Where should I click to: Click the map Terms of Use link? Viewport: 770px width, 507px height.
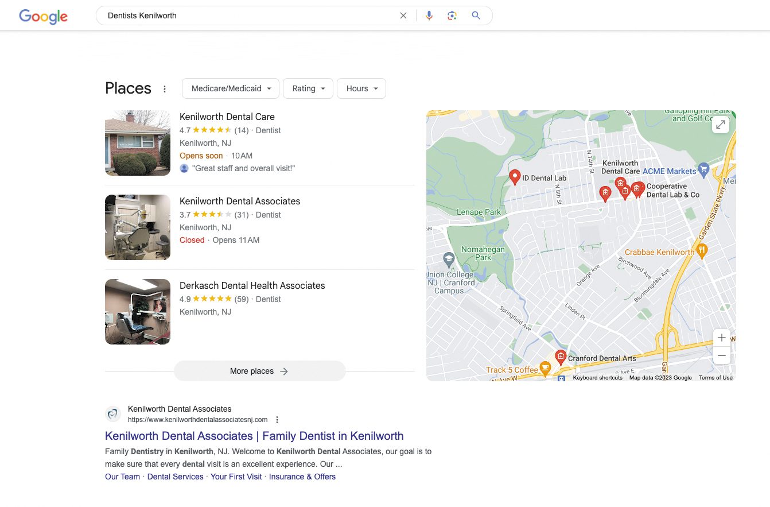click(x=715, y=378)
